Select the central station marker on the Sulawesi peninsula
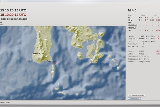160x107 pixels. [x=46, y=39]
